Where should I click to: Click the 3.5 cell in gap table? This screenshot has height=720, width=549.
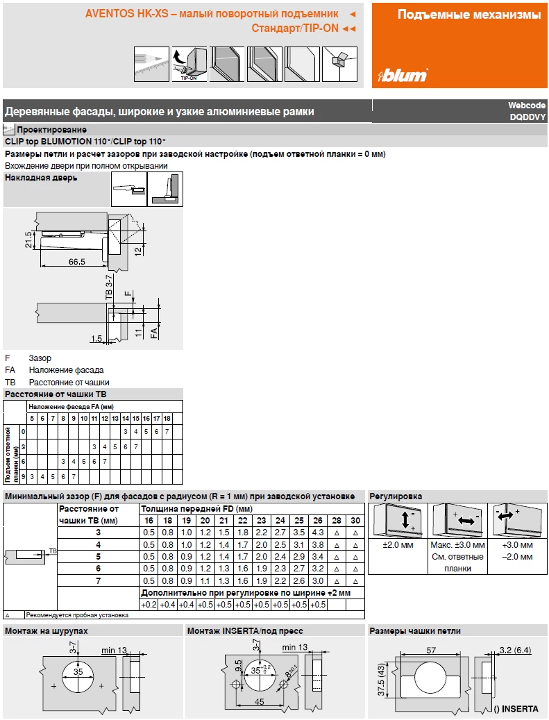[x=299, y=533]
